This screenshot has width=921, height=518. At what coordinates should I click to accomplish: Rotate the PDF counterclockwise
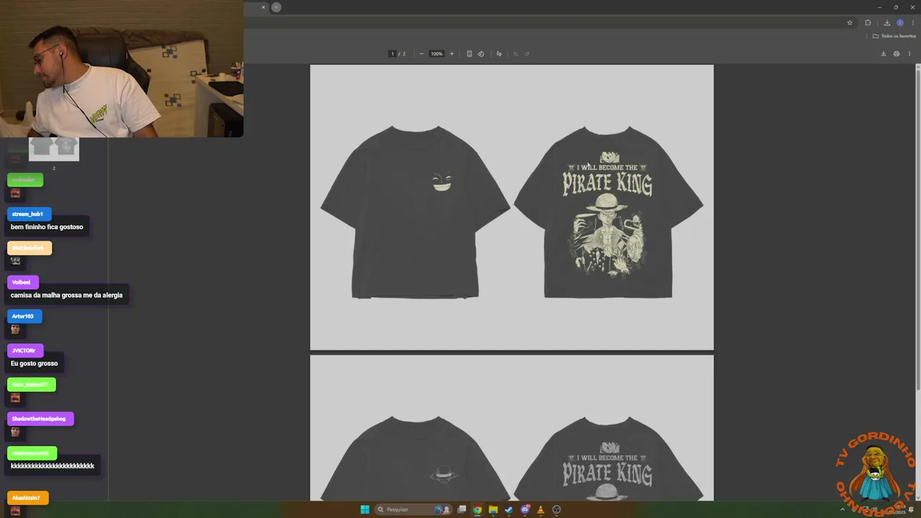coord(481,54)
